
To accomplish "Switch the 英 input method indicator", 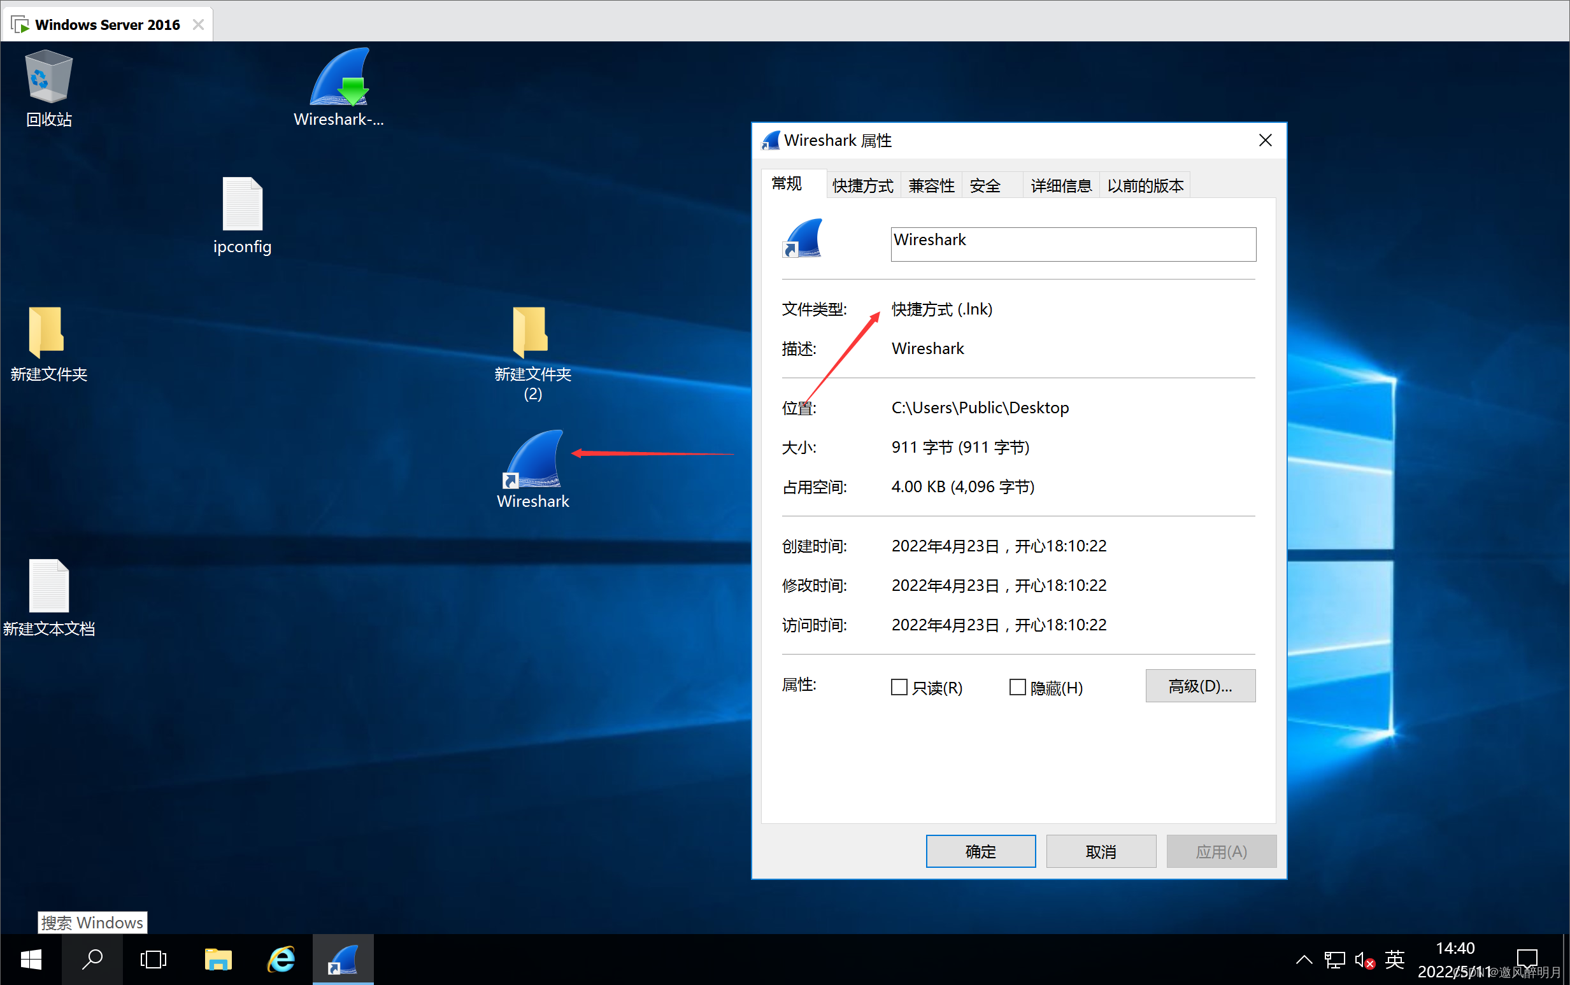I will (1394, 960).
